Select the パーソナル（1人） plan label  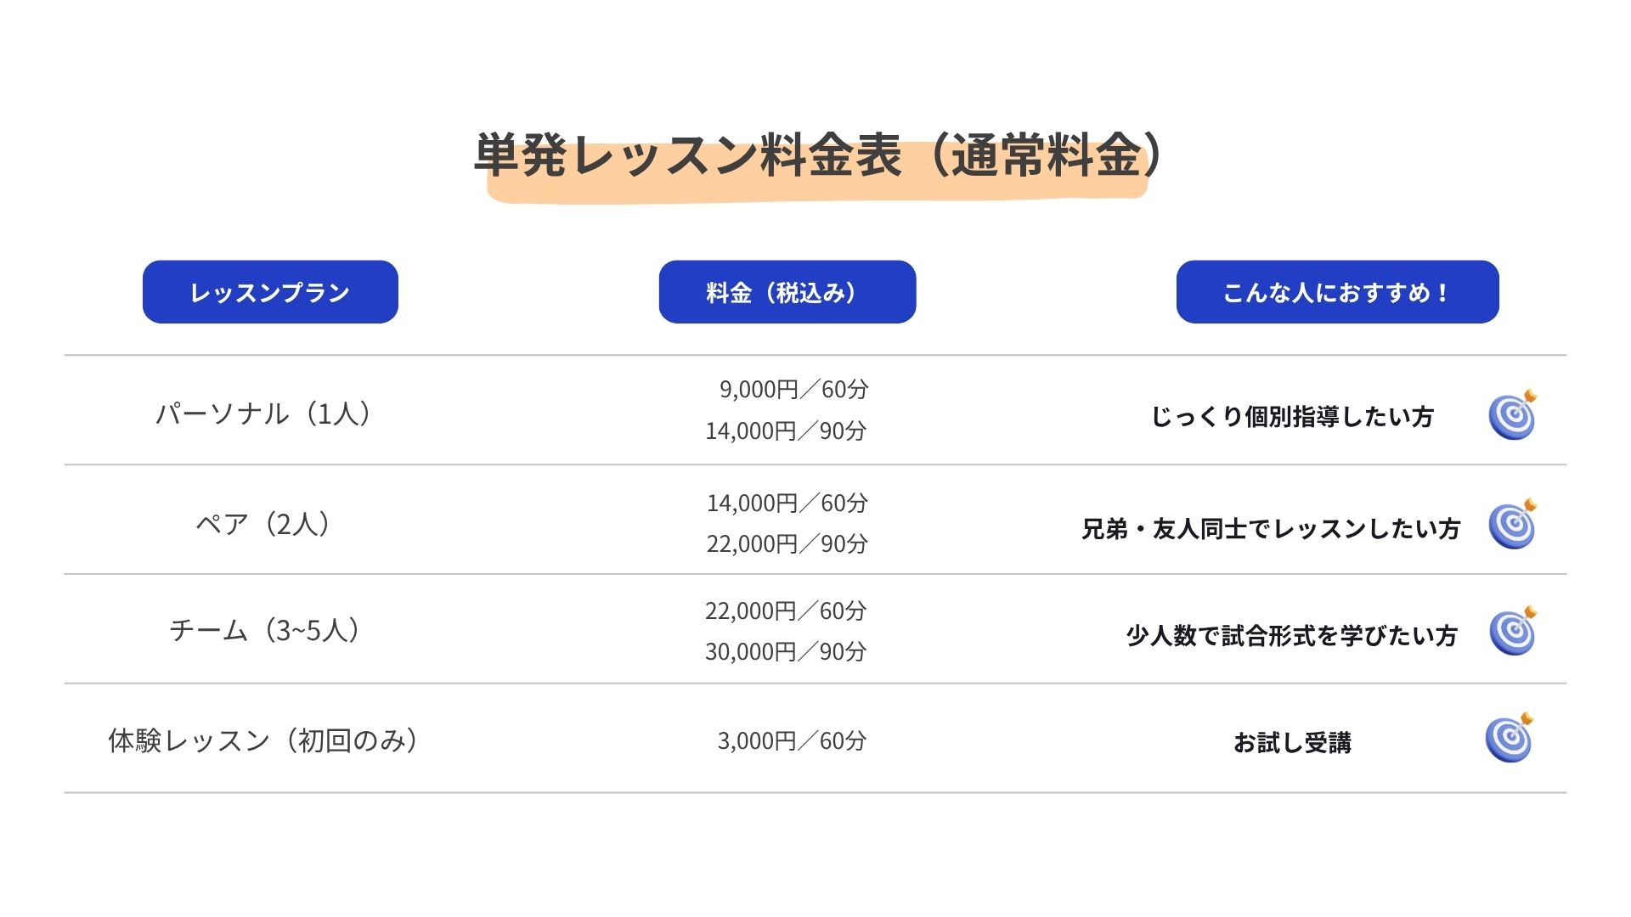pos(264,413)
